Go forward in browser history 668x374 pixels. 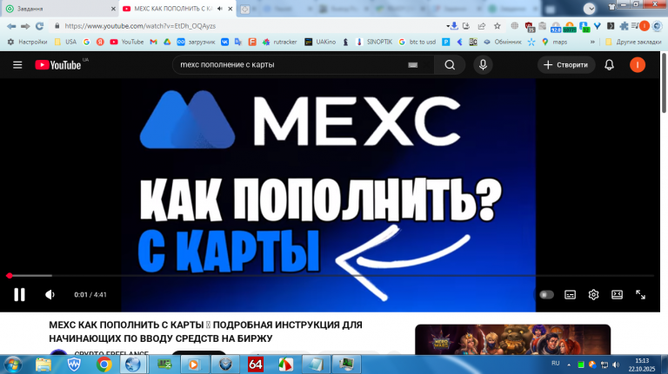point(25,26)
